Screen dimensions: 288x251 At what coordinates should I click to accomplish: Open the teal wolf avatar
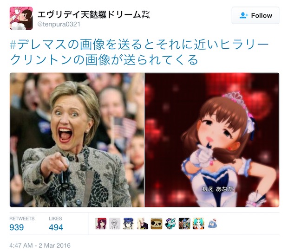(x=170, y=224)
